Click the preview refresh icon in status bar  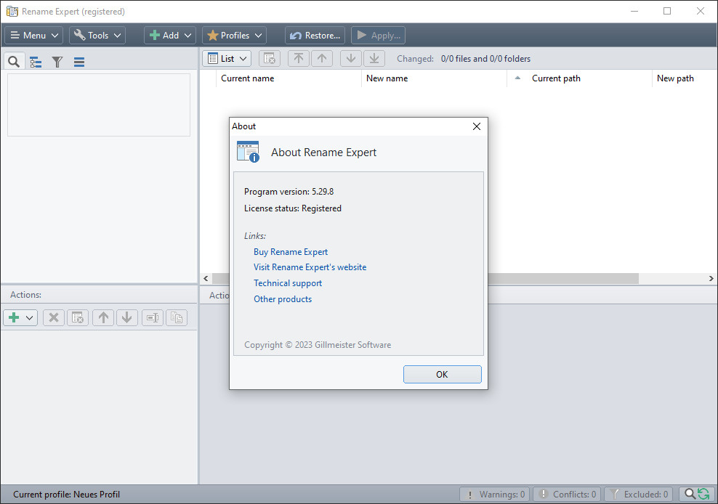(x=697, y=495)
